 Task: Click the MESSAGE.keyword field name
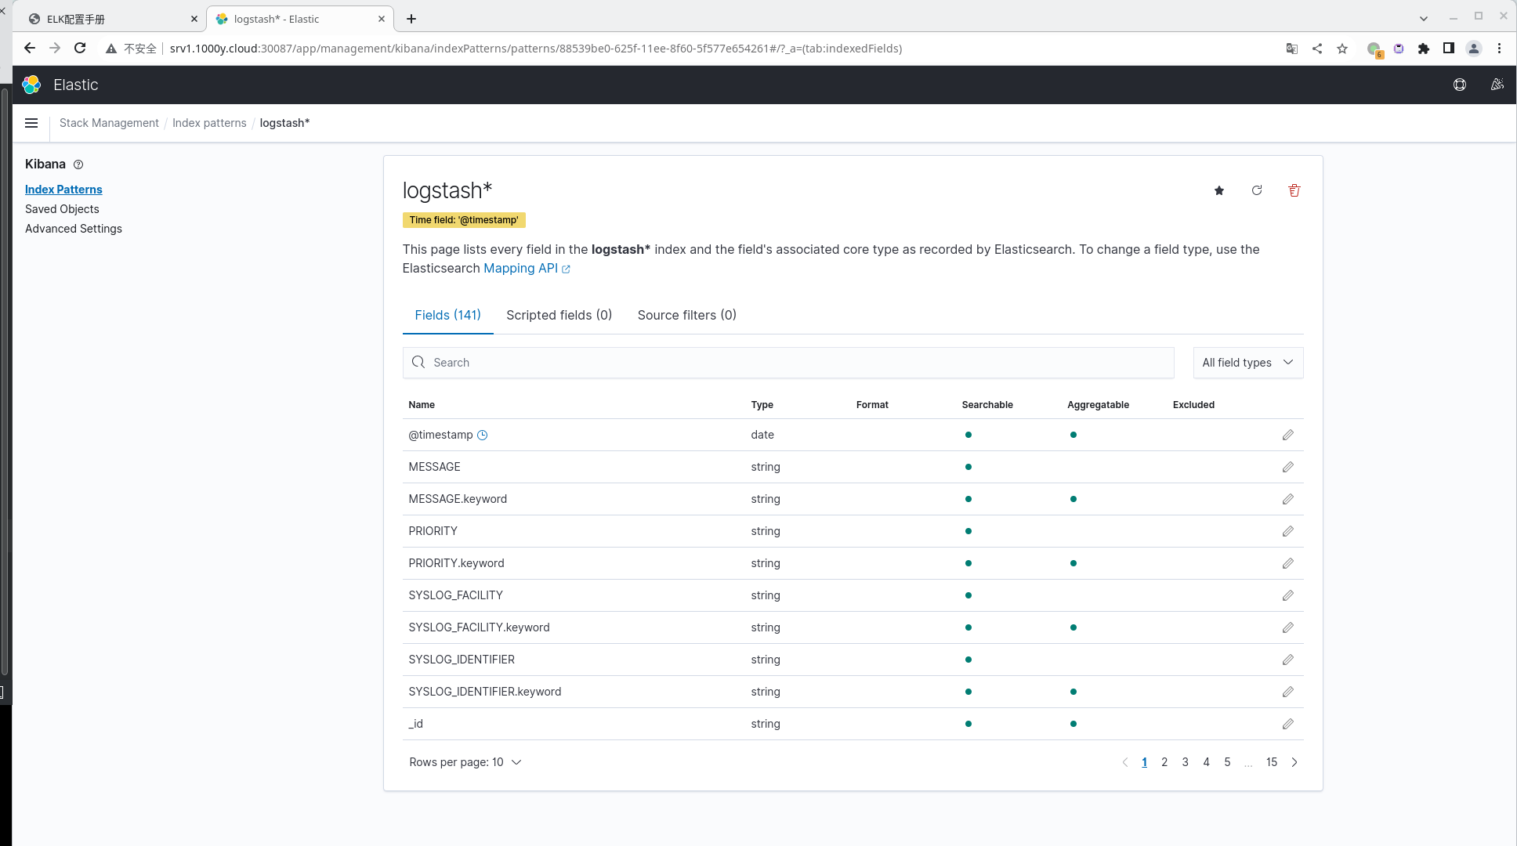click(x=458, y=499)
